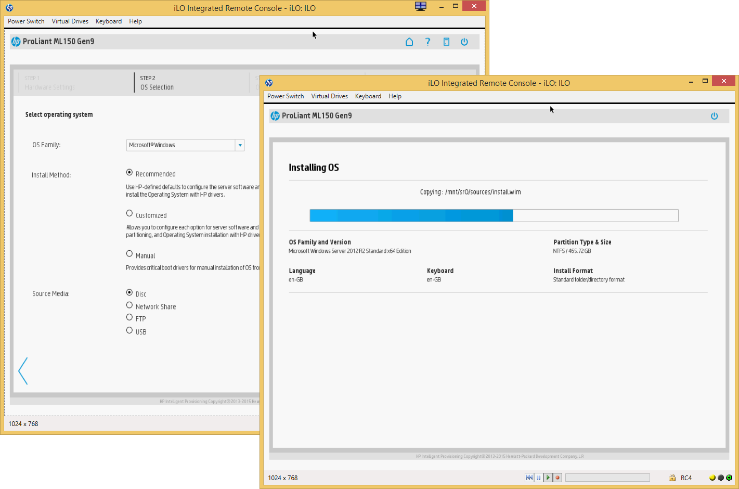The height and width of the screenshot is (489, 739).
Task: Start recording the console session
Action: pos(558,478)
